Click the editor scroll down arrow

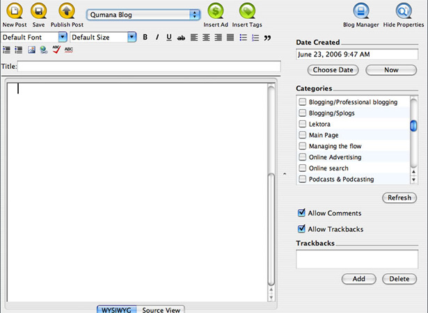click(x=271, y=297)
